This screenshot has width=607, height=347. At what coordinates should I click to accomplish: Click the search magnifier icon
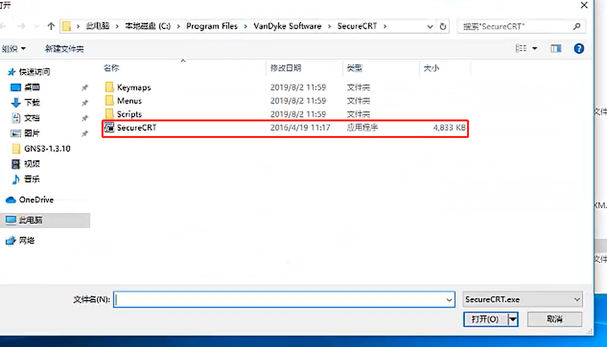576,27
